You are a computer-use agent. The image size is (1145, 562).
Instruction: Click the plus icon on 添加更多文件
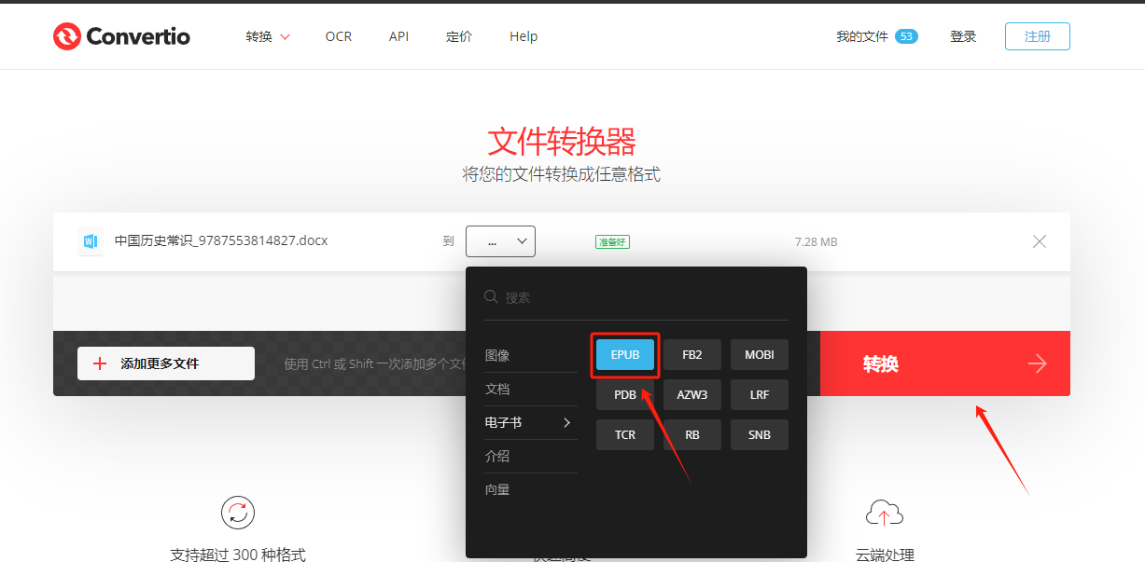pyautogui.click(x=101, y=363)
